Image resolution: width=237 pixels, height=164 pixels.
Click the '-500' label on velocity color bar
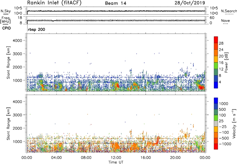click(224, 138)
